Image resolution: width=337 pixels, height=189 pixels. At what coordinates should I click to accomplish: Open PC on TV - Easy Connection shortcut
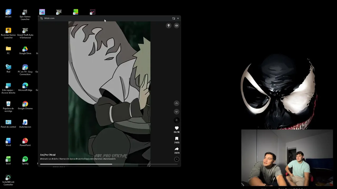point(25,70)
